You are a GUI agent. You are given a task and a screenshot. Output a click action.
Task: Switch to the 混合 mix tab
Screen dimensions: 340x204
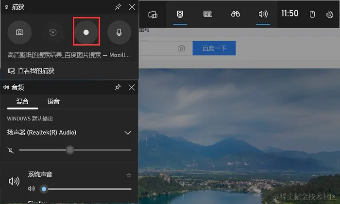[x=22, y=101]
